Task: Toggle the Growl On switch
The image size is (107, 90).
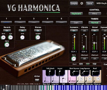Action: tap(95, 30)
